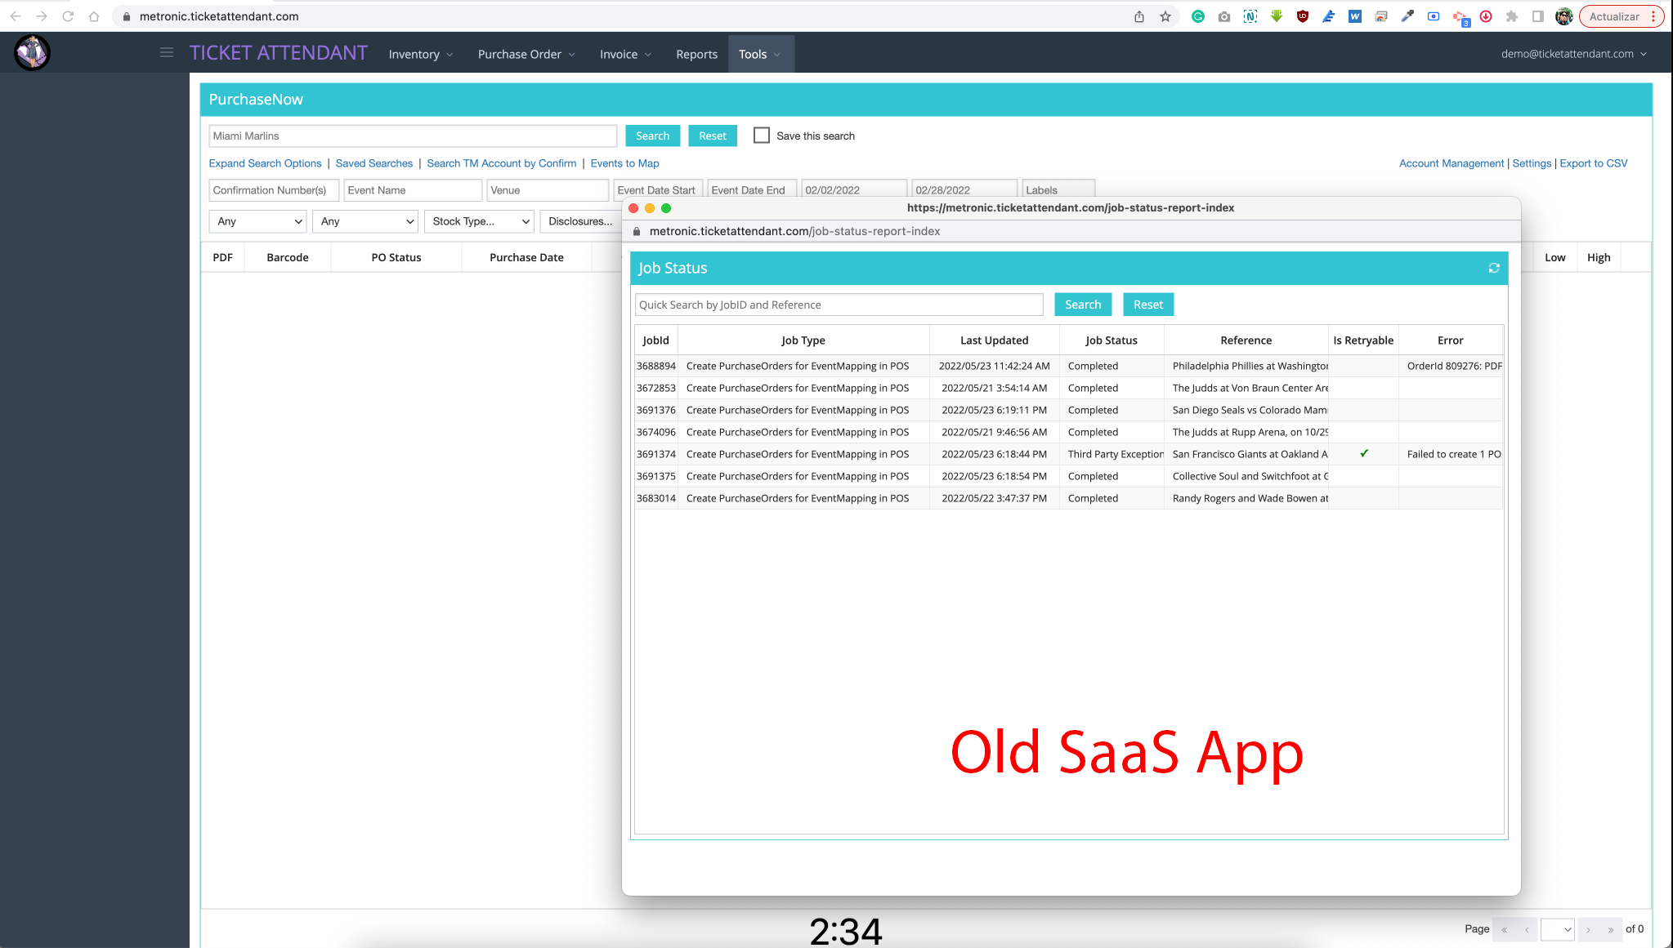
Task: Click the Expand Search Options link
Action: click(x=265, y=163)
